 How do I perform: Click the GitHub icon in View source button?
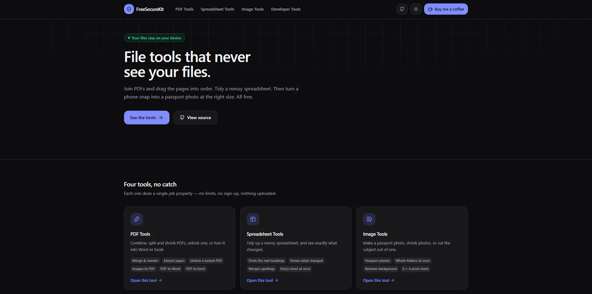(182, 118)
